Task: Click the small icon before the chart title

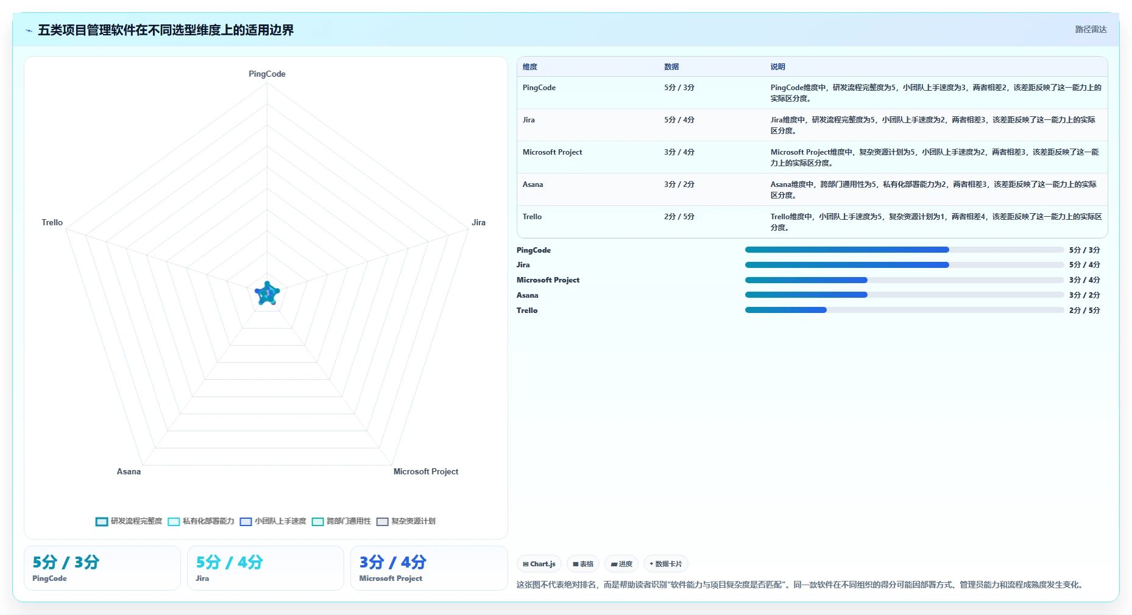Action: 29,30
